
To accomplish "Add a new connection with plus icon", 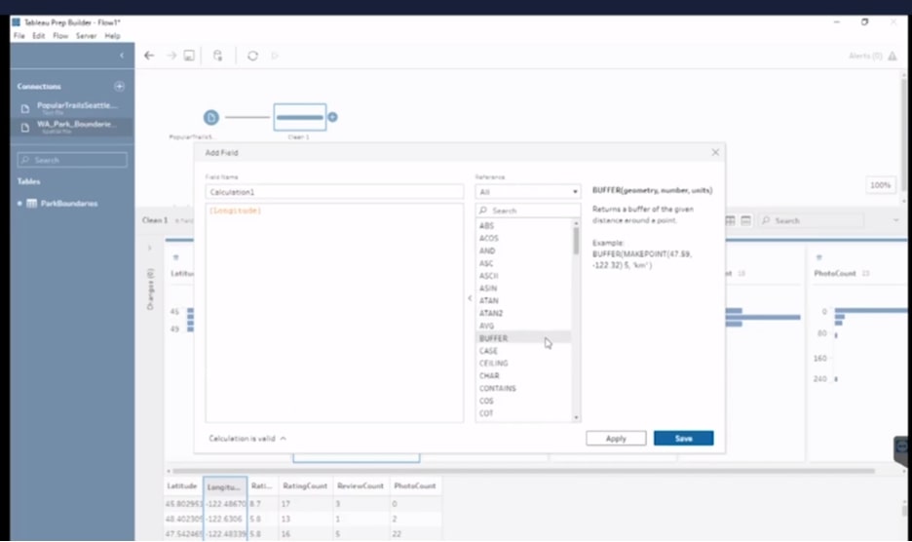I will pyautogui.click(x=119, y=86).
